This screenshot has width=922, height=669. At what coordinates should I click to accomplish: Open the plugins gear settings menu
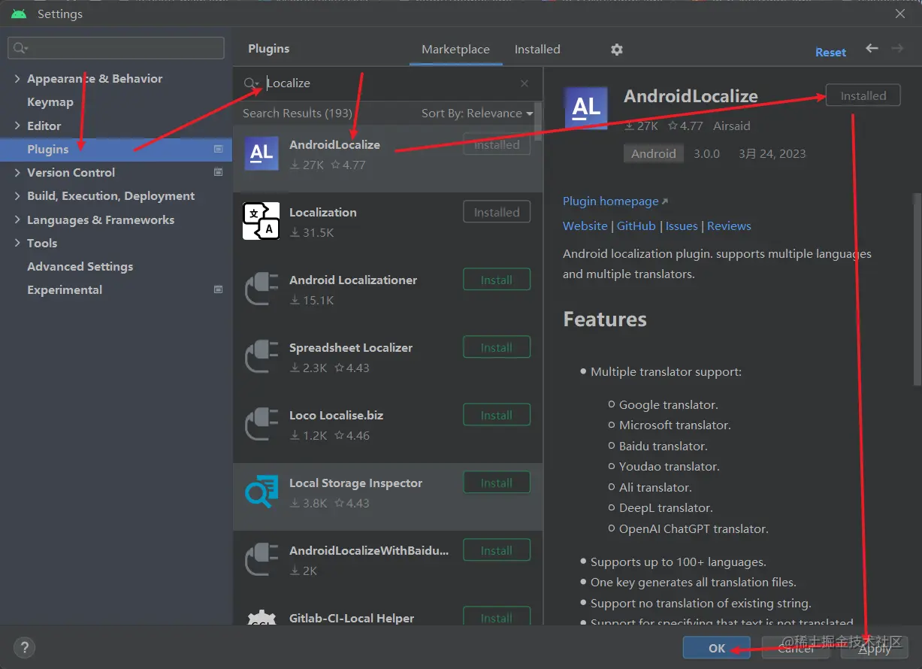(617, 50)
